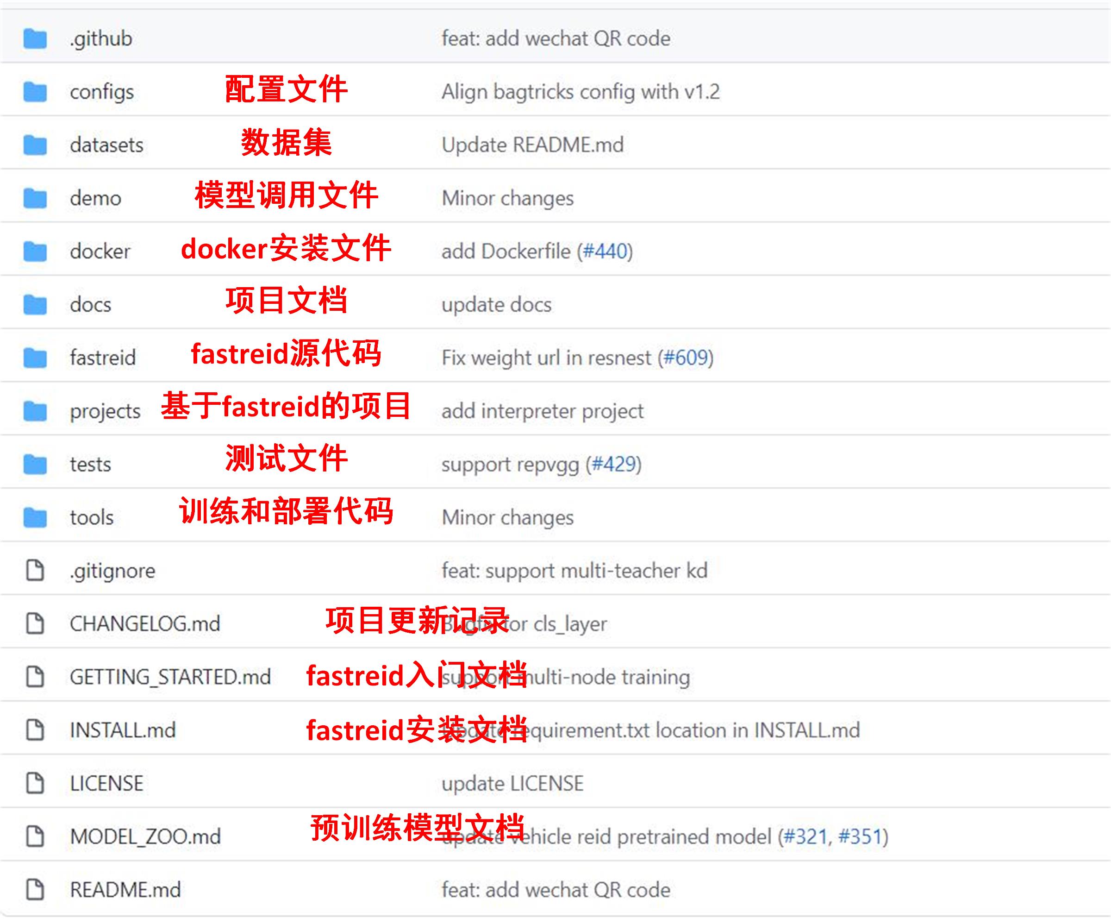Click the tools folder icon
Viewport: 1111px width, 924px height.
35,517
